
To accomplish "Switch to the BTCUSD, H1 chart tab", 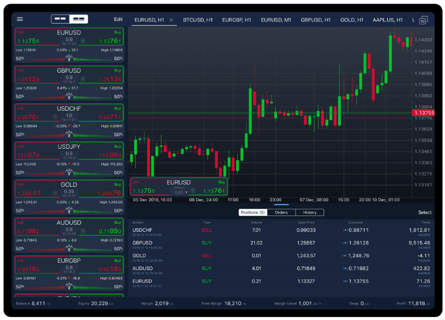I will tap(198, 20).
